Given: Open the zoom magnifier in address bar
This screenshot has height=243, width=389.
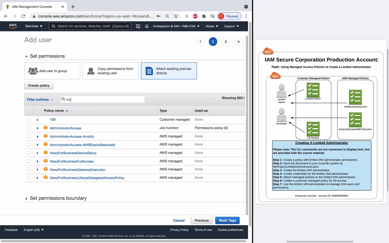Looking at the screenshot, I should click(167, 16).
